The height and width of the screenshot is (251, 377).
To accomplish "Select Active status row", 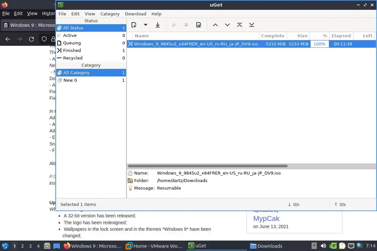I will [91, 35].
